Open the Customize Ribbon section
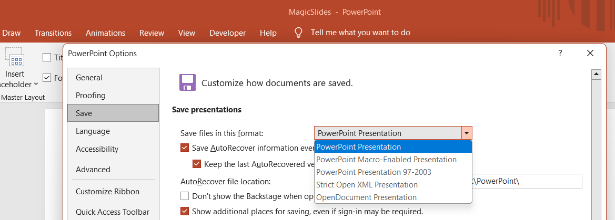This screenshot has width=615, height=220. tap(107, 191)
